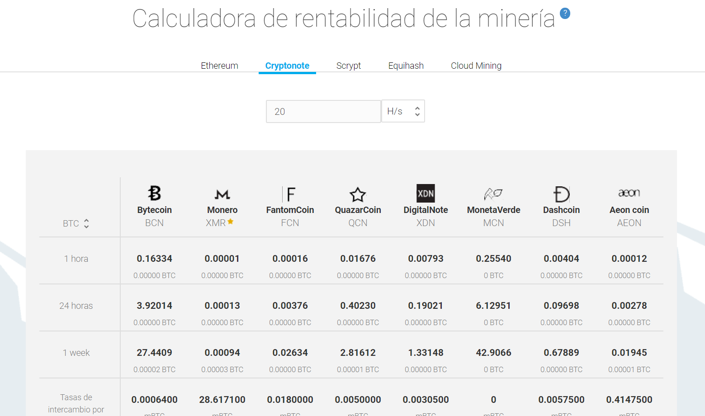Open the Equihash tab
Image resolution: width=705 pixels, height=416 pixels.
point(406,66)
